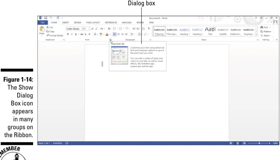
Task: Open the font size dropdown
Action: (86, 29)
